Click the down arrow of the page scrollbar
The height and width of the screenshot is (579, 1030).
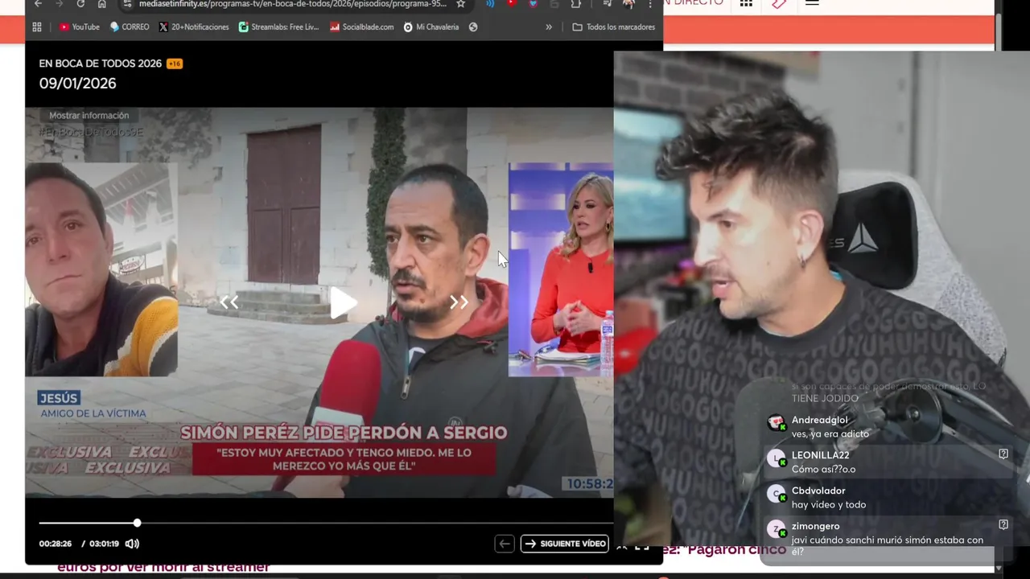tap(999, 568)
